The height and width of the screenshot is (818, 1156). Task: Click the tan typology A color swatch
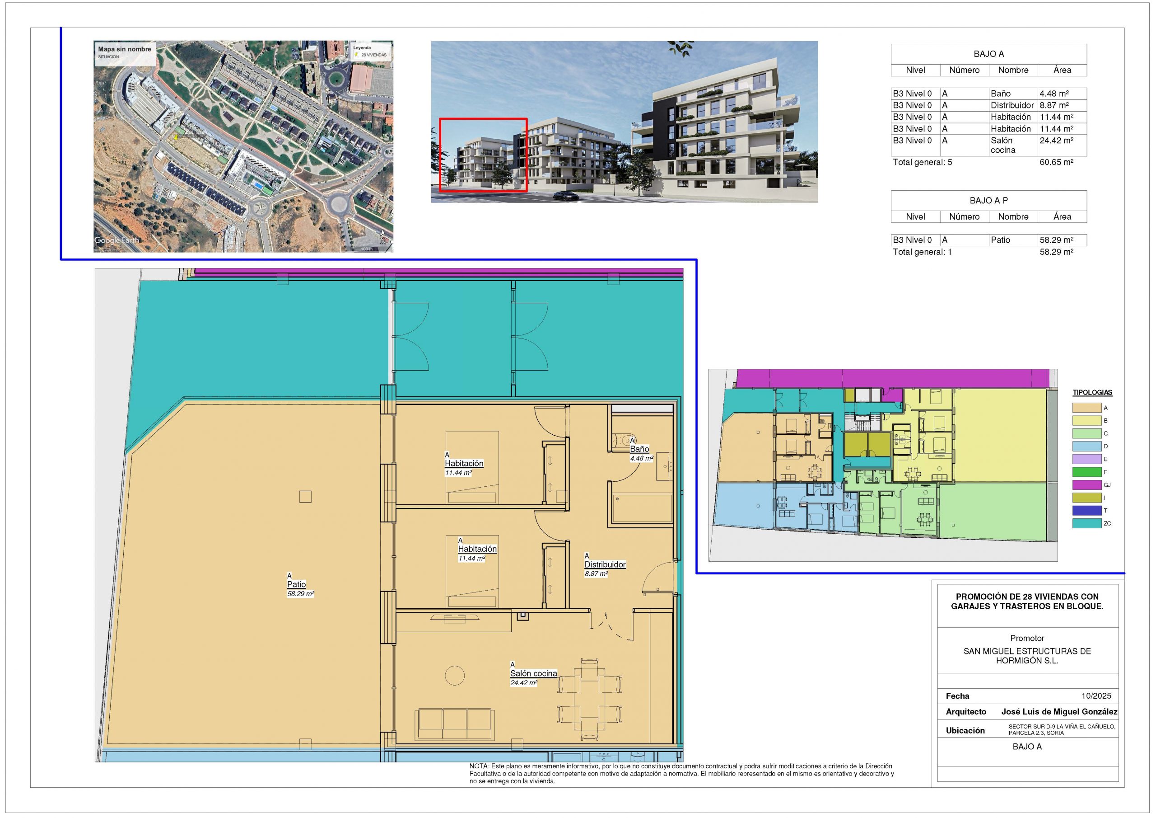point(1086,408)
